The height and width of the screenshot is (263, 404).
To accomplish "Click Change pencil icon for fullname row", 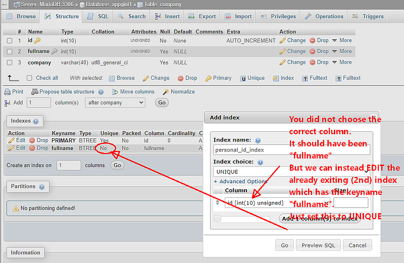I will pyautogui.click(x=283, y=51).
